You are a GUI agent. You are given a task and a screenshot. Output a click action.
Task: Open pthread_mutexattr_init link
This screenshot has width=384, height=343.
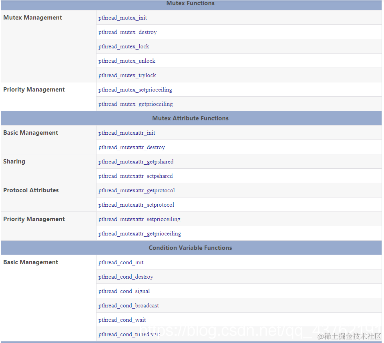pyautogui.click(x=127, y=133)
